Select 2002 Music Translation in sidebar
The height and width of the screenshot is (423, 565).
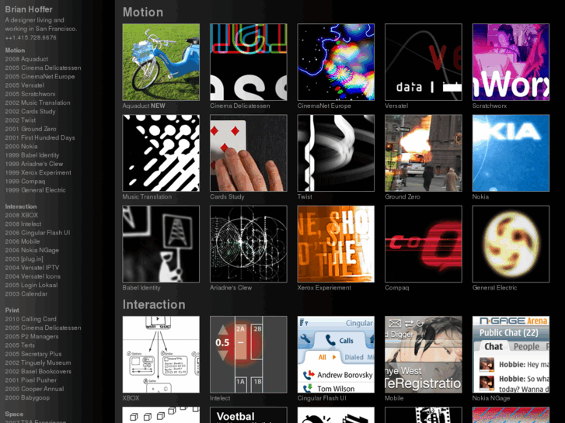(37, 102)
